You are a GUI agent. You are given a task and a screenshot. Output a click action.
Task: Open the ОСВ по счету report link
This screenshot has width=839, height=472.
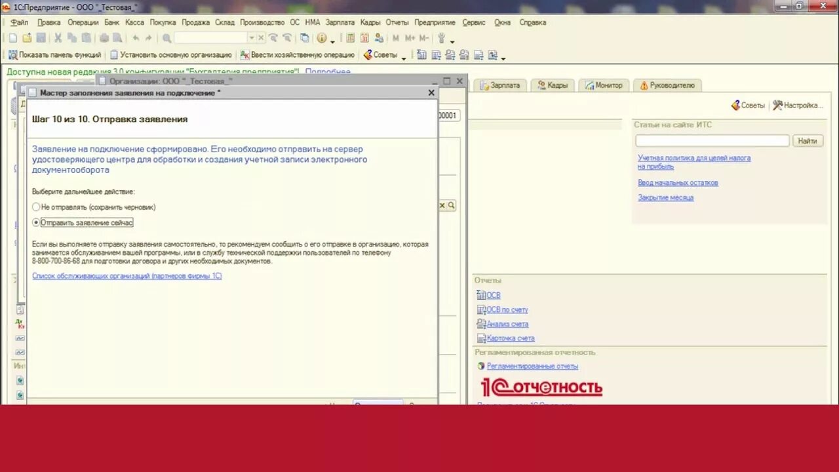pos(507,309)
